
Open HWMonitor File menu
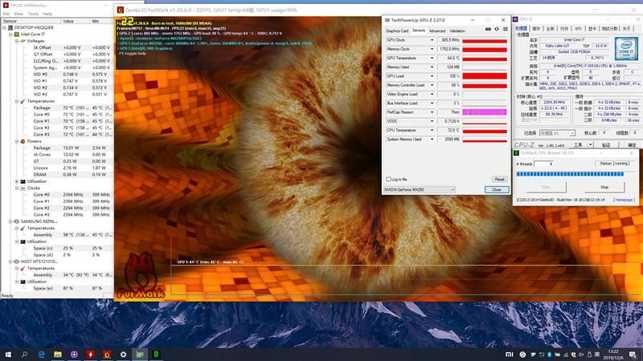pyautogui.click(x=6, y=14)
